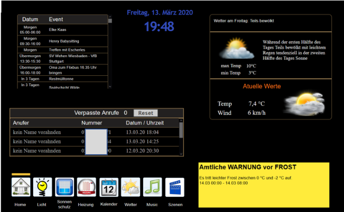Select the call from 13.03.20 18:04
Screen dimensions: 344x212
95,132
